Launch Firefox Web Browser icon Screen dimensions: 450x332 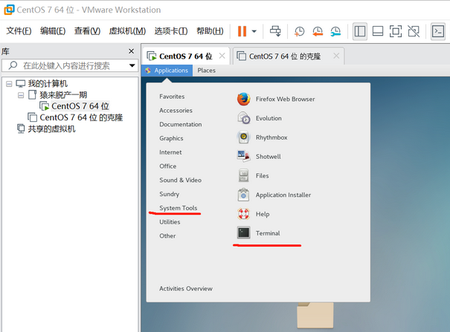(x=244, y=99)
